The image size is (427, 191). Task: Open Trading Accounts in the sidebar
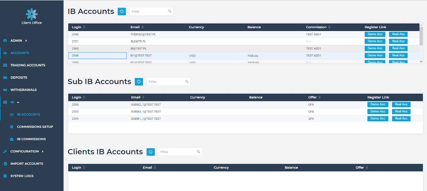(x=28, y=65)
